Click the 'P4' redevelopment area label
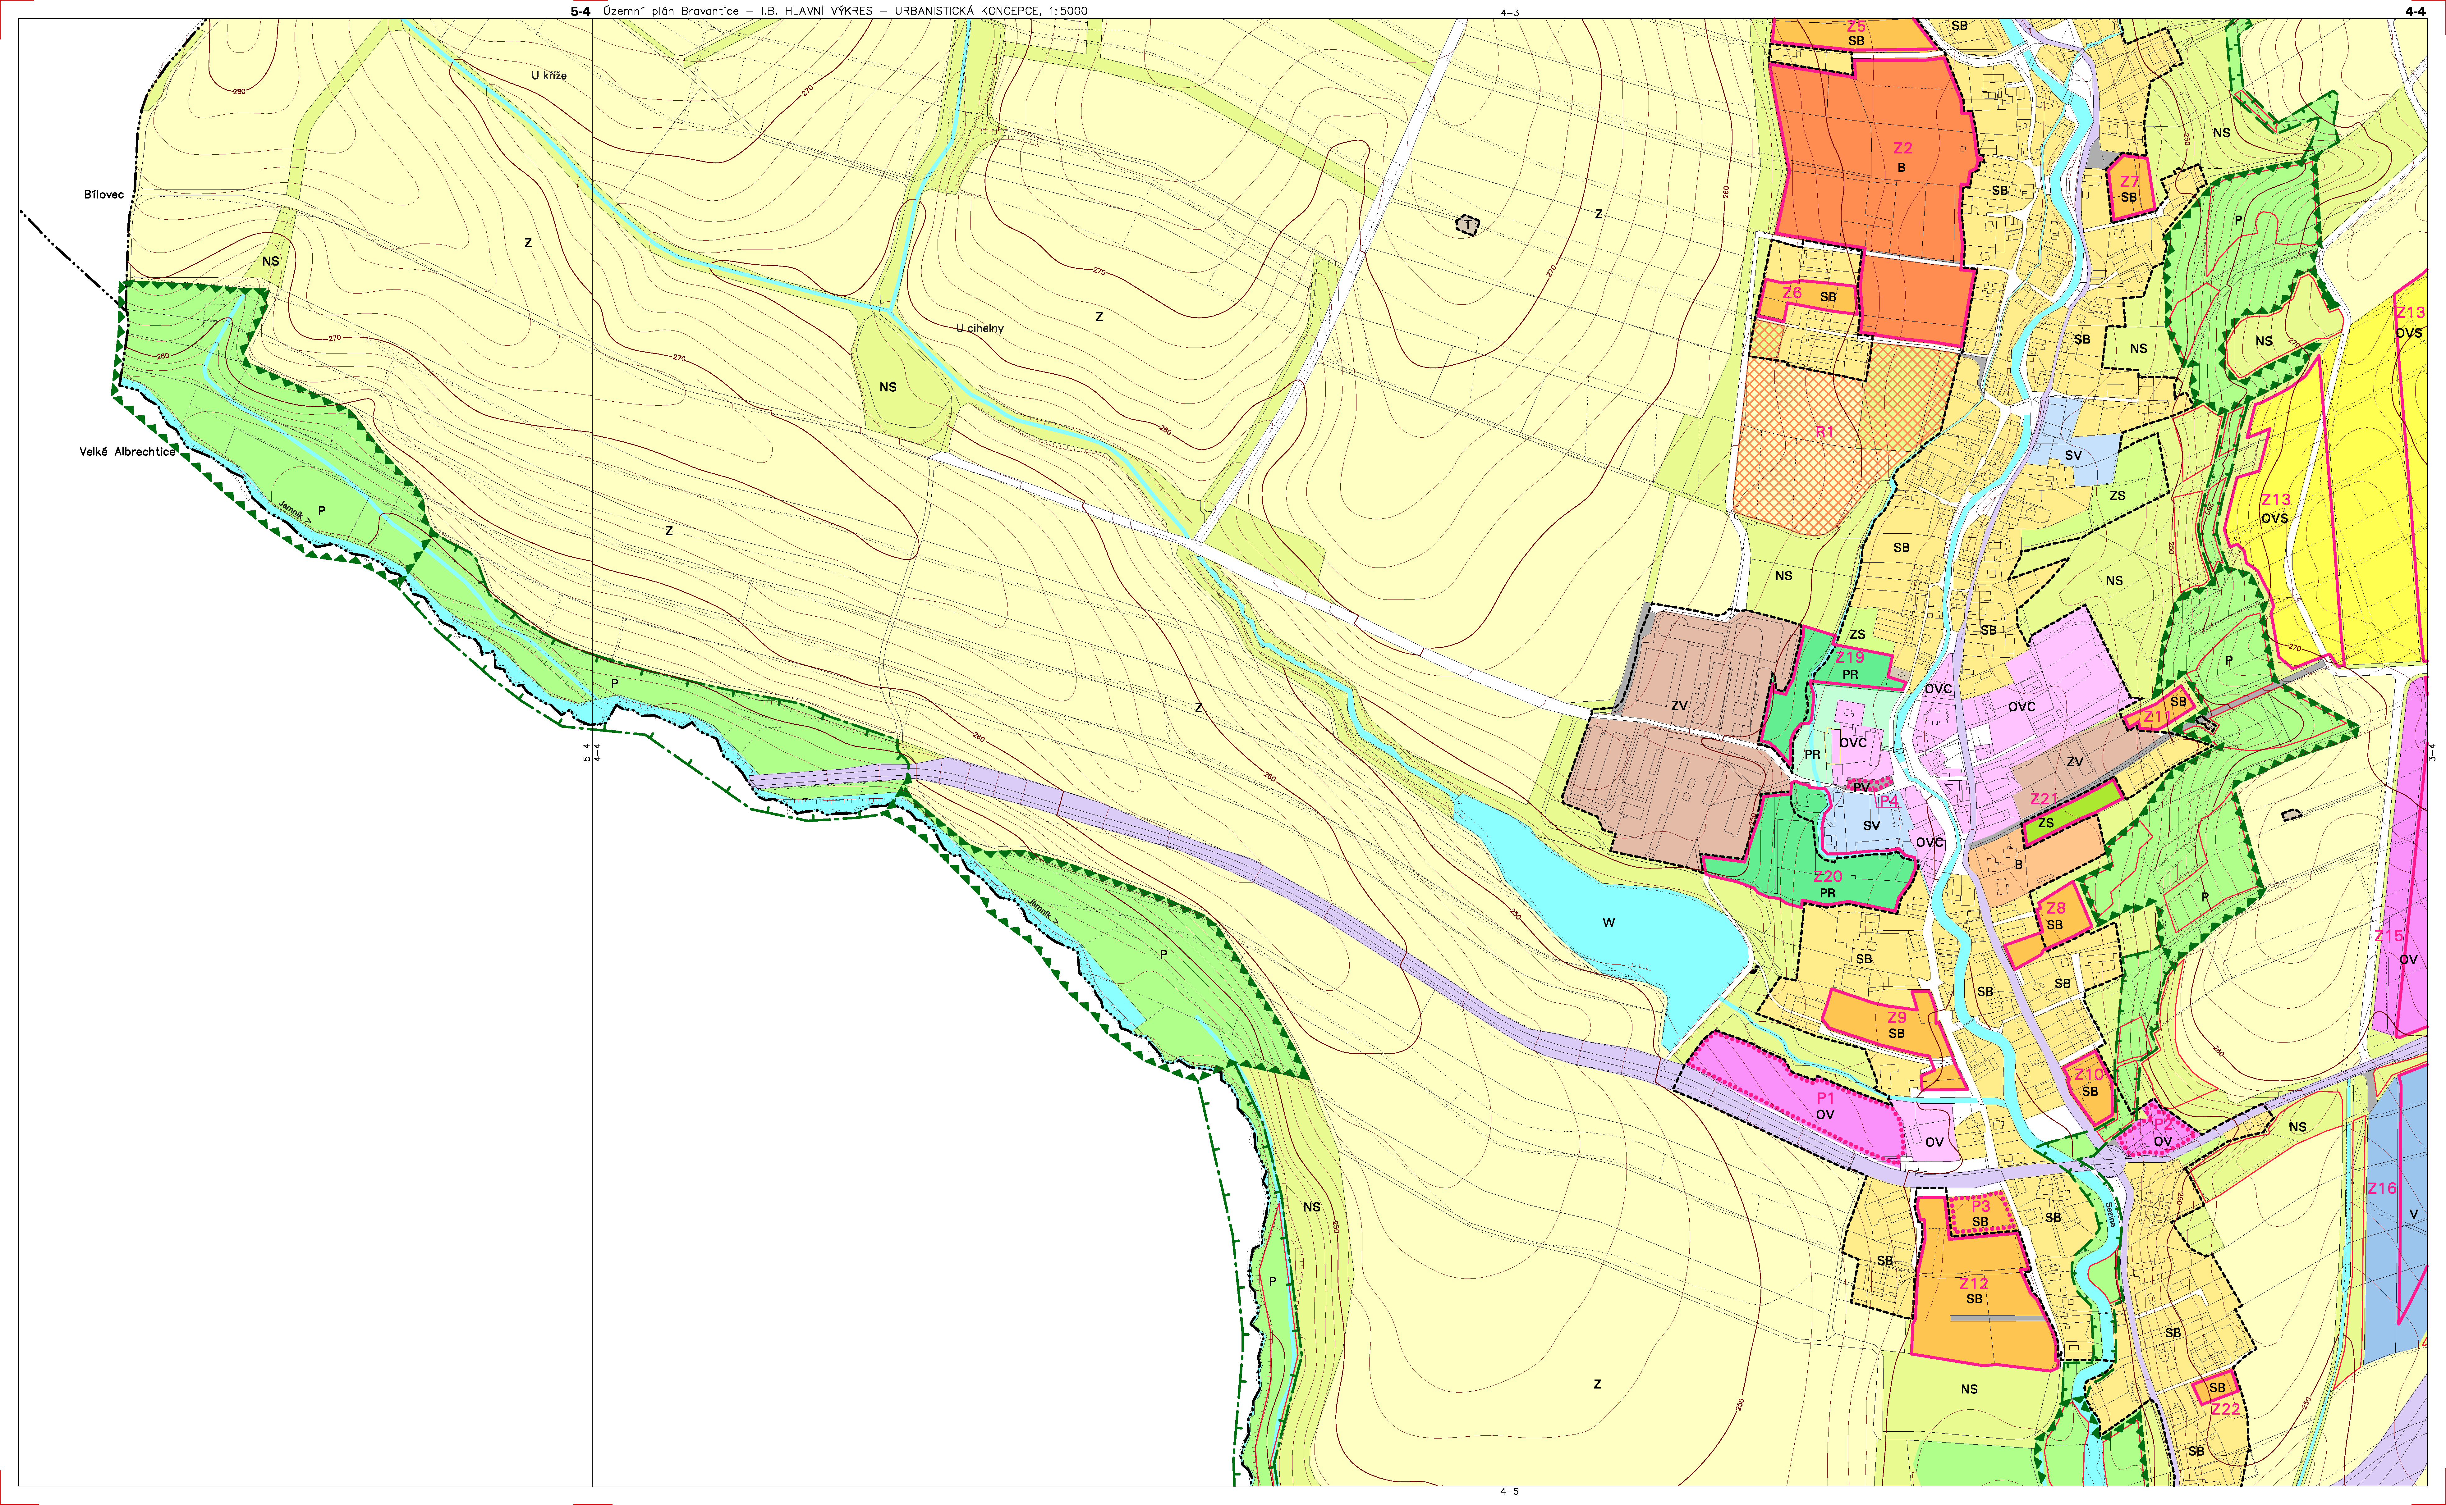The height and width of the screenshot is (1505, 2446). coord(1888,801)
